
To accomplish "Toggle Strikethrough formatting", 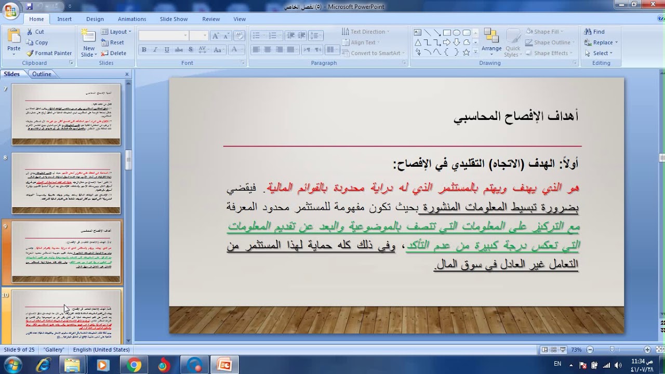I will 179,50.
